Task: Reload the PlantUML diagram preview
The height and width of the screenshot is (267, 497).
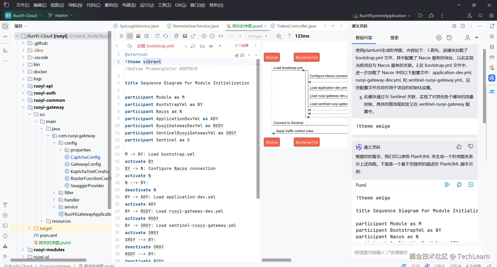Action: [157, 36]
